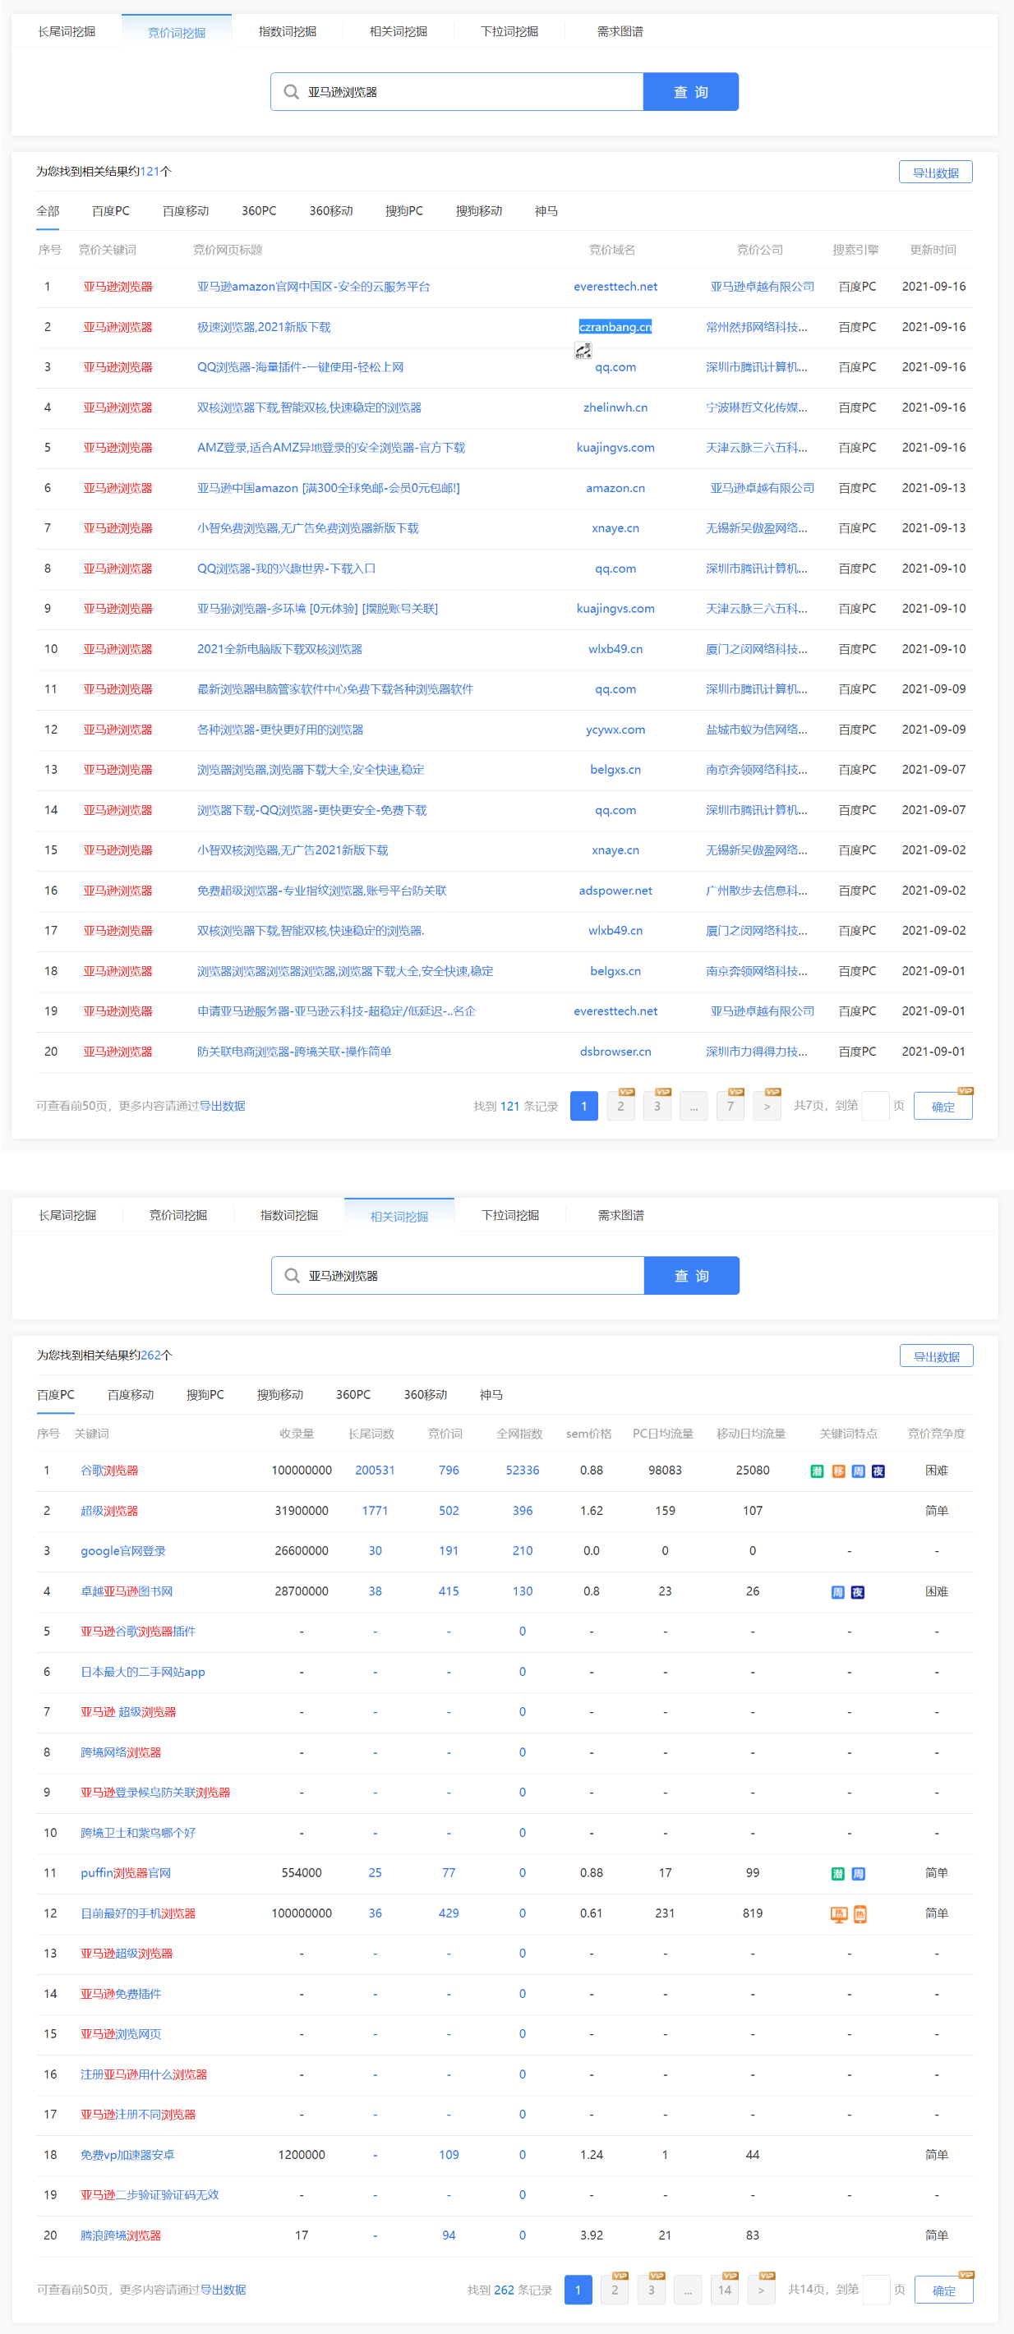The height and width of the screenshot is (2334, 1014).
Task: Export the 262 related results with 导出数据
Action: [x=936, y=1356]
